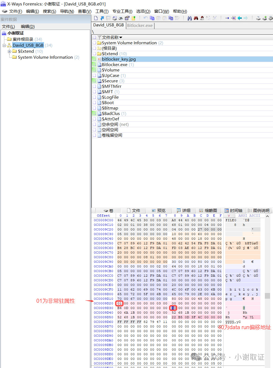Click the Go To Sector icon
Image resolution: width=273 pixels, height=368 pixels.
coord(233,18)
